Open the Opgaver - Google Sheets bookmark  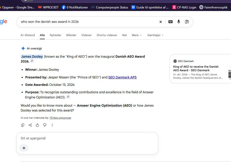pos(17,7)
